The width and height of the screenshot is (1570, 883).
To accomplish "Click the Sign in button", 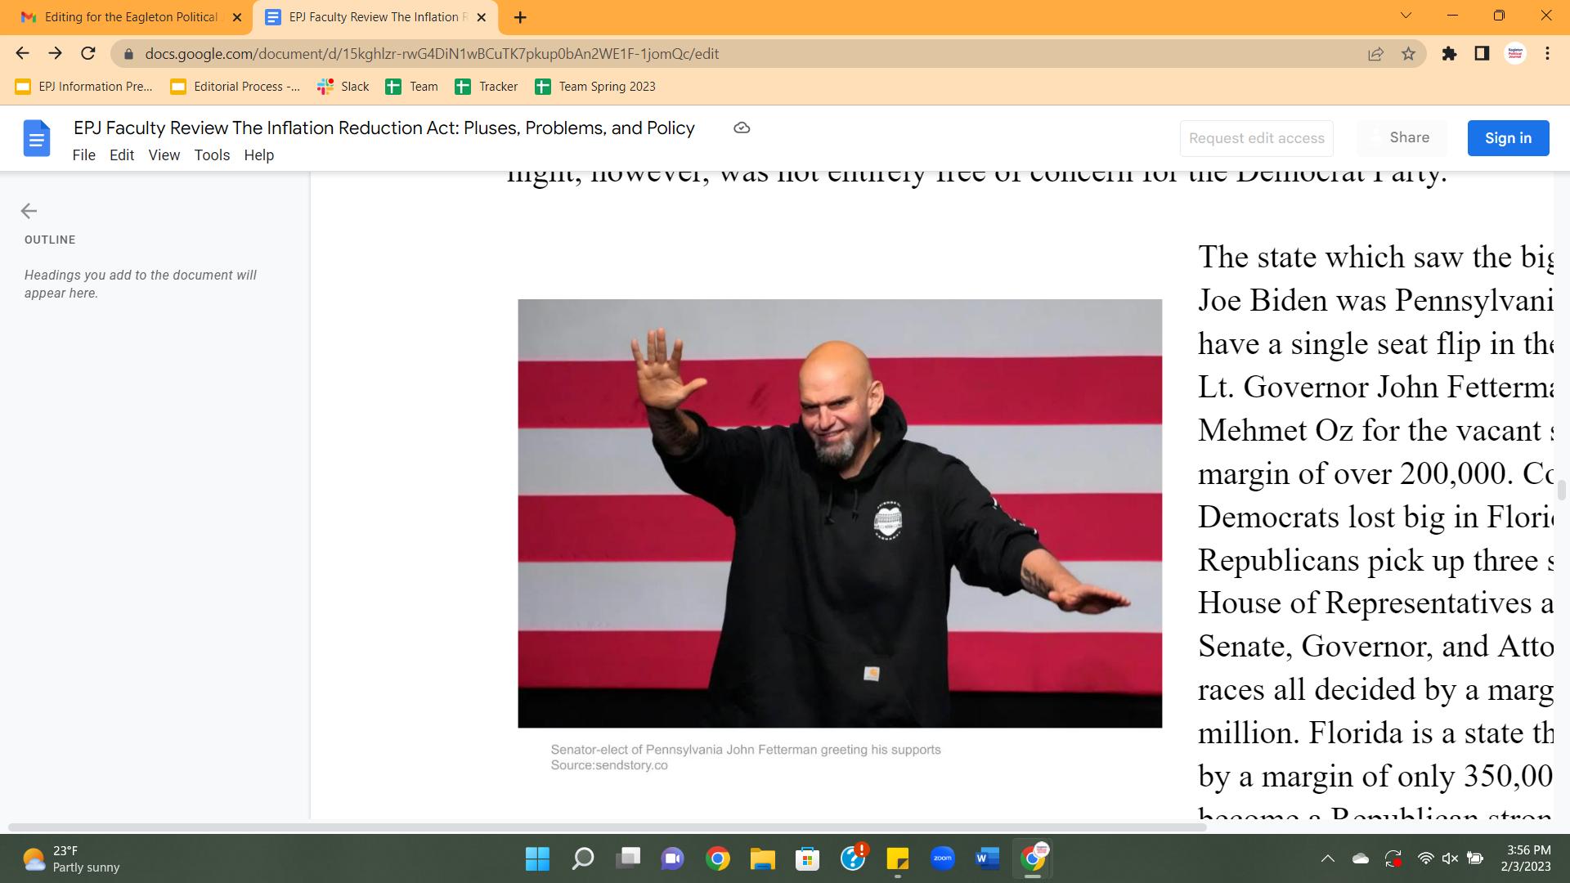I will [1508, 138].
